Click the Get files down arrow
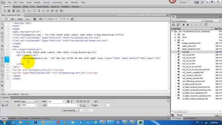Viewport: 222px width, 125px height. [183, 25]
